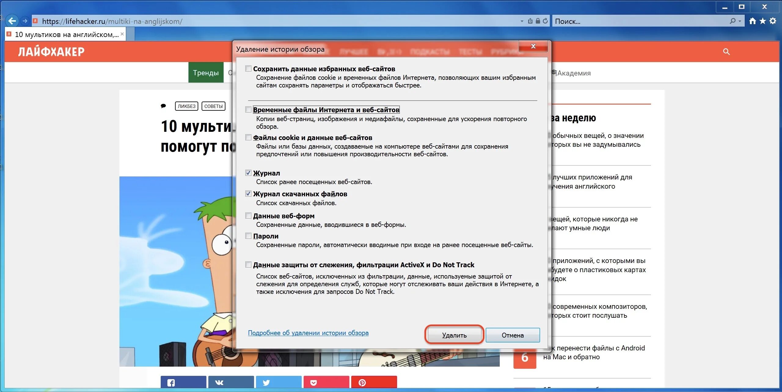The height and width of the screenshot is (392, 782).
Task: Toggle 'Сохранить данные избранных веб-сайтов' checkbox
Action: pos(248,68)
